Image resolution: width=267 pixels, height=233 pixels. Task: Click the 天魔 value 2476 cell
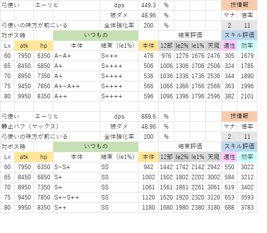(x=214, y=56)
